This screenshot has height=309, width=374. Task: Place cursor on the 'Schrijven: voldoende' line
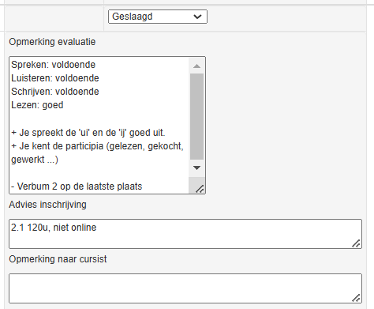[55, 92]
